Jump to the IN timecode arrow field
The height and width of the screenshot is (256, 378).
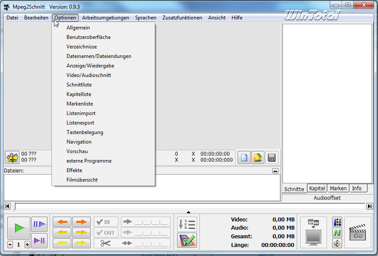tap(146, 222)
